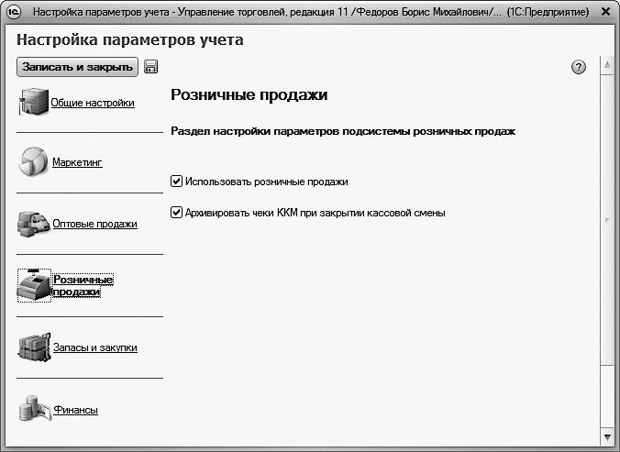620x452 pixels.
Task: Click the Розничные продажи cash register icon
Action: click(x=34, y=285)
